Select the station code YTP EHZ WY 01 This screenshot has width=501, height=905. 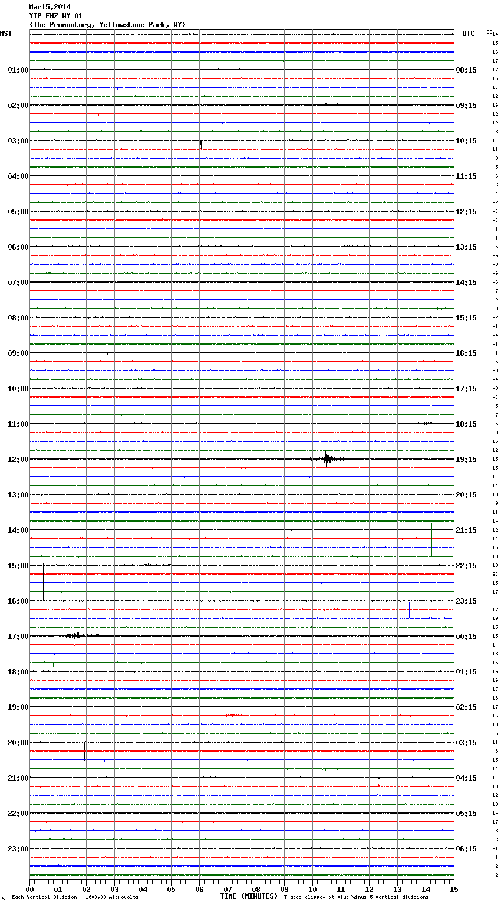(x=56, y=16)
